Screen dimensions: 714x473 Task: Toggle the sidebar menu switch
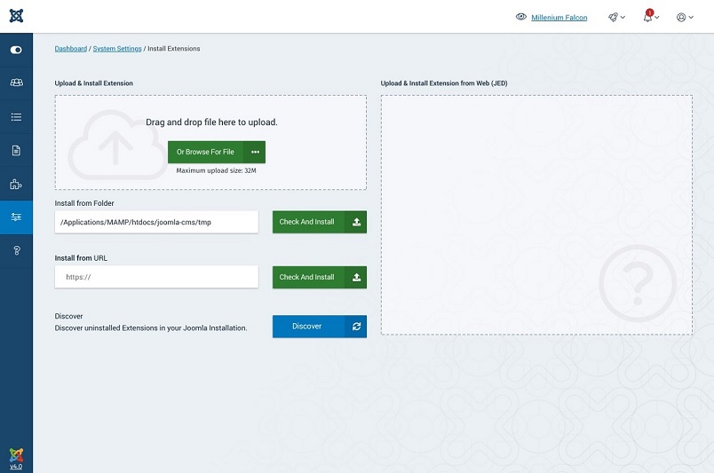tap(16, 51)
